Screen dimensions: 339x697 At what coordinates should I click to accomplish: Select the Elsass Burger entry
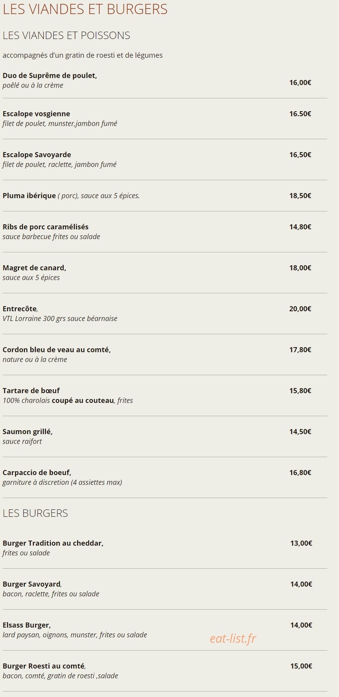(x=26, y=625)
